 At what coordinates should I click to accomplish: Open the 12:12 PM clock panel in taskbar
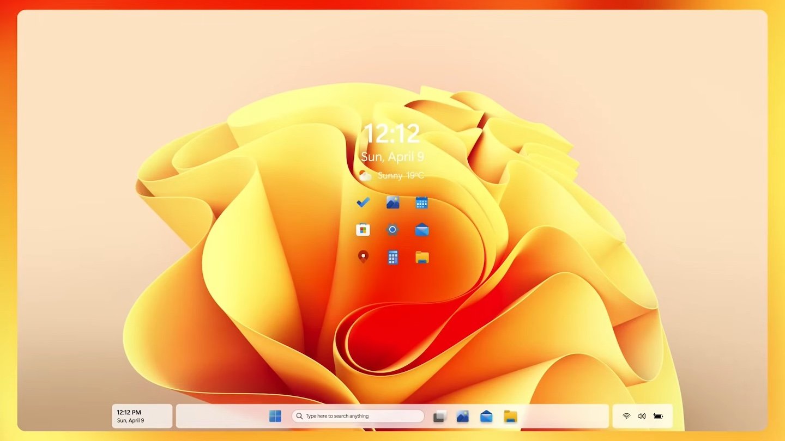pos(142,416)
